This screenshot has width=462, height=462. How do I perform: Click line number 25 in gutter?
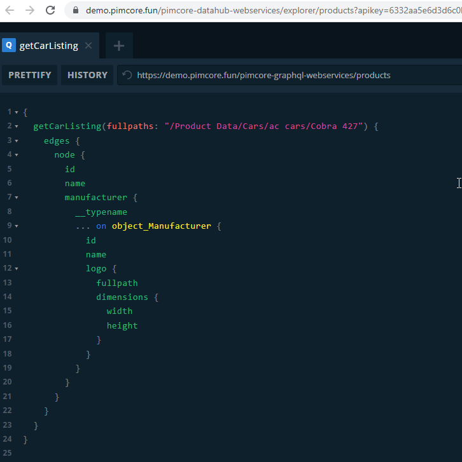coord(8,453)
